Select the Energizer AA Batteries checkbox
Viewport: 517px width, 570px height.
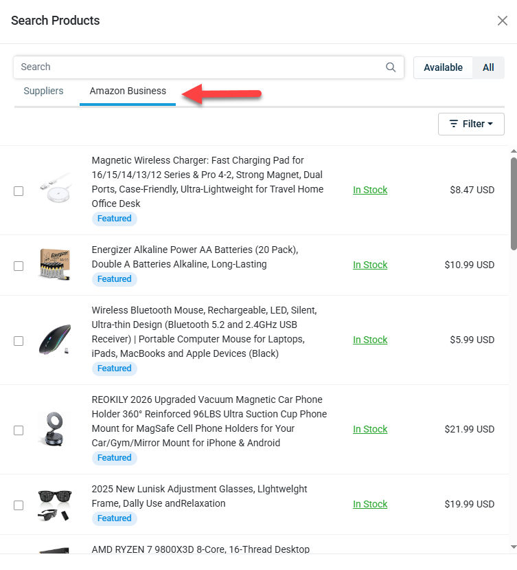tap(19, 266)
